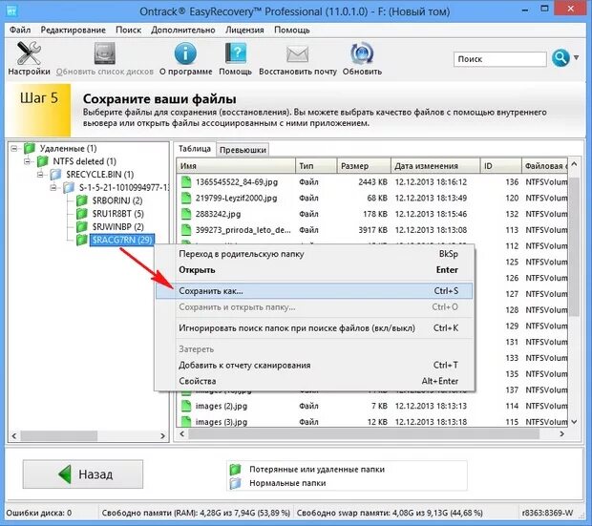Sort by the ID column header

(x=500, y=166)
